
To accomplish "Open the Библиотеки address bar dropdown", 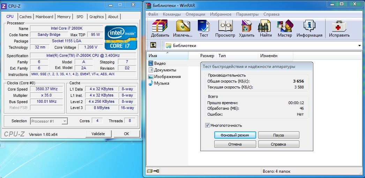I will [359, 46].
